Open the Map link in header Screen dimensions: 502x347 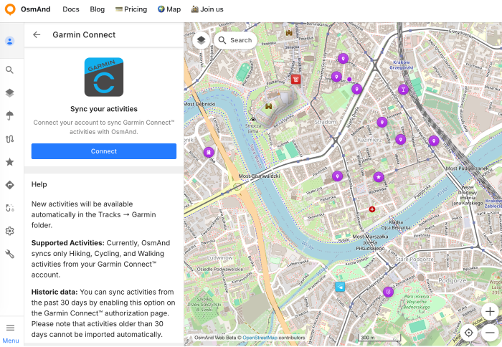click(169, 9)
